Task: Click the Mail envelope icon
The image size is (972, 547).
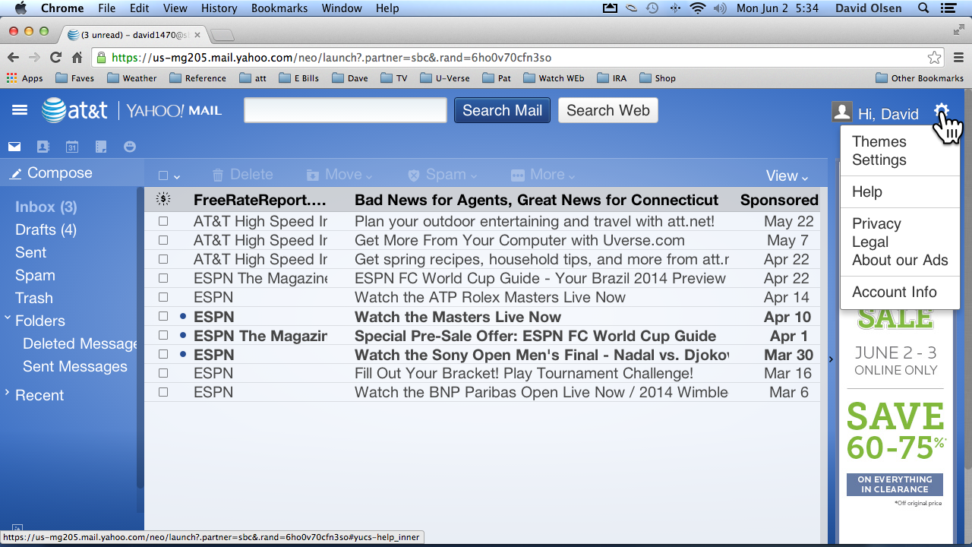Action: [x=14, y=147]
